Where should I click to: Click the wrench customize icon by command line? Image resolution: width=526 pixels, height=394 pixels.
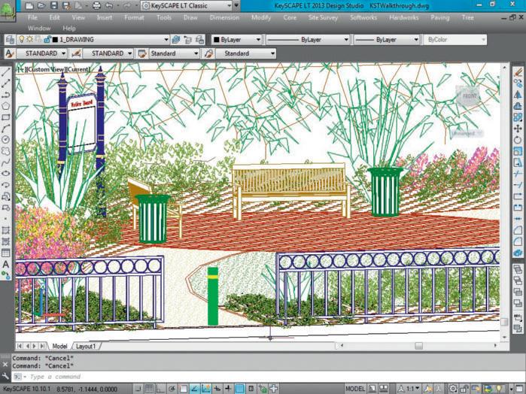(5, 376)
